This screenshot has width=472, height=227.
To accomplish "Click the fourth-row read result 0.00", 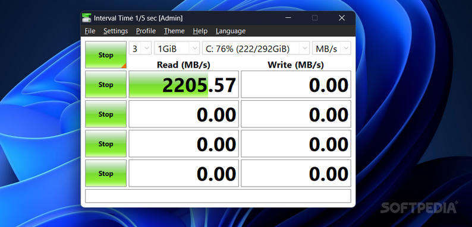I will tap(184, 173).
